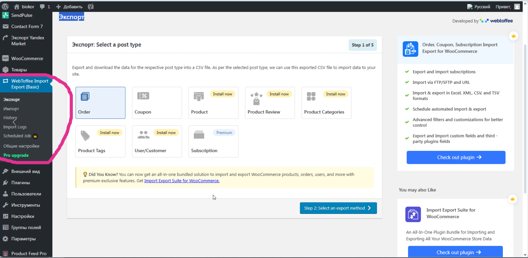
Task: Click the User/Customer people icon
Action: 143,135
